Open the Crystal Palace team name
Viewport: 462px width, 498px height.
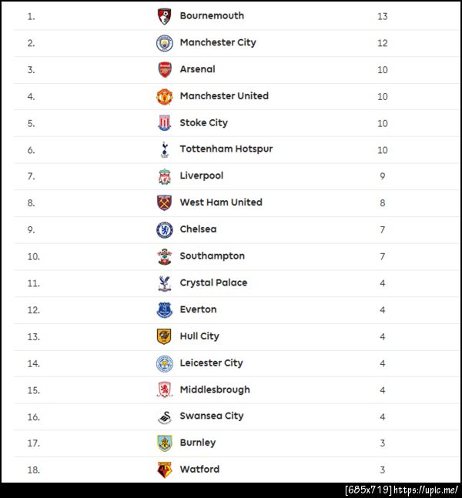(x=213, y=282)
